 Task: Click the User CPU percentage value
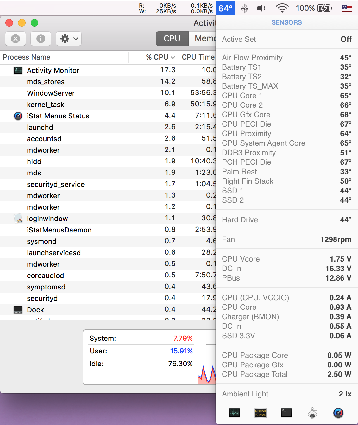coord(181,351)
